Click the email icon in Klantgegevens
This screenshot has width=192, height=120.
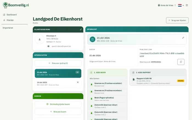pos(49,46)
